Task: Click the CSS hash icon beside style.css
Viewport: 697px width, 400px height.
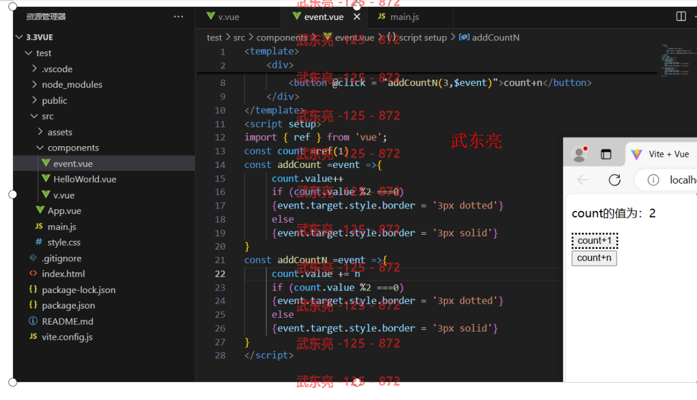Action: pos(39,242)
